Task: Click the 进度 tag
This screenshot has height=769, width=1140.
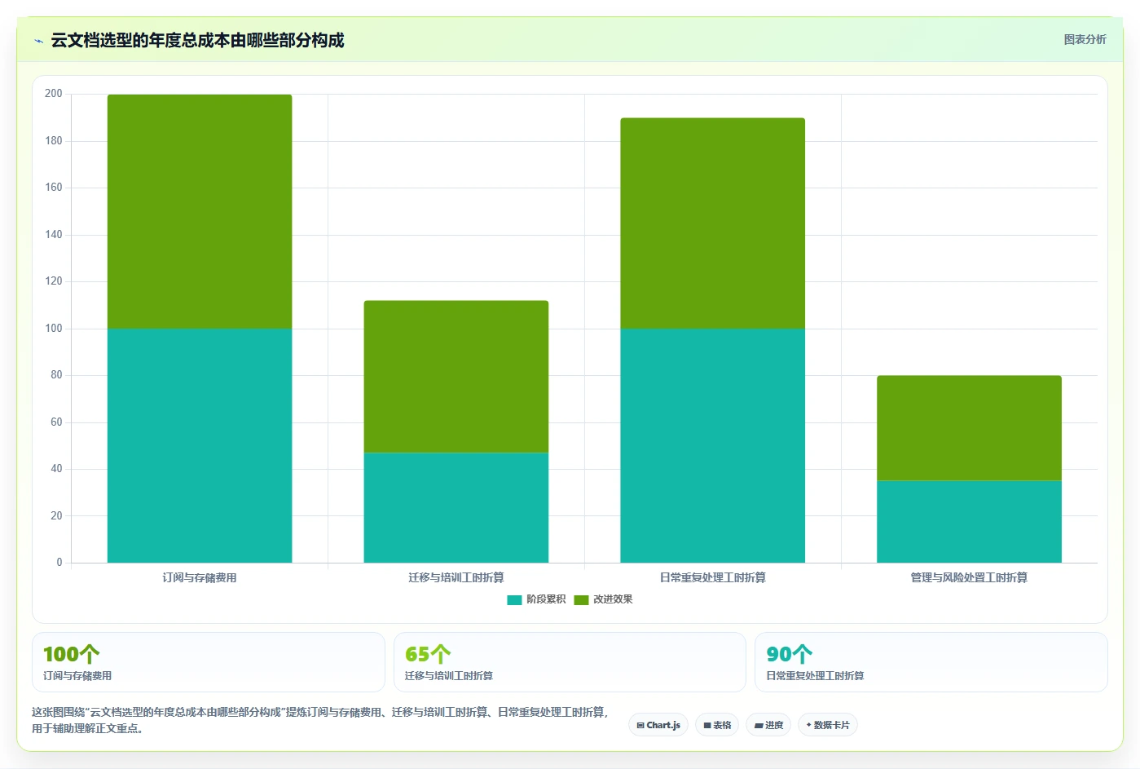Action: pos(768,725)
